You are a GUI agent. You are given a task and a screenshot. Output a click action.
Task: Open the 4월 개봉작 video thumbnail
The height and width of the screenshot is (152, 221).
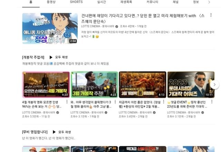click(x=46, y=85)
